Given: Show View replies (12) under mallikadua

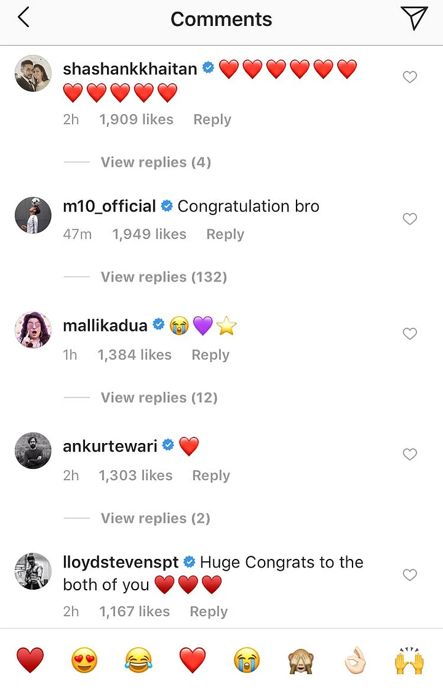Looking at the screenshot, I should 159,397.
